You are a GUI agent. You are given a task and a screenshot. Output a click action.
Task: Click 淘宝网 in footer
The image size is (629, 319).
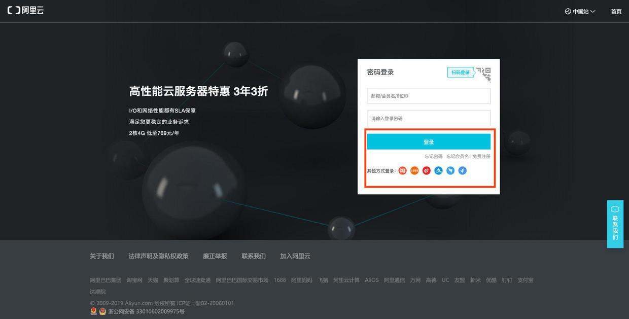(x=134, y=280)
